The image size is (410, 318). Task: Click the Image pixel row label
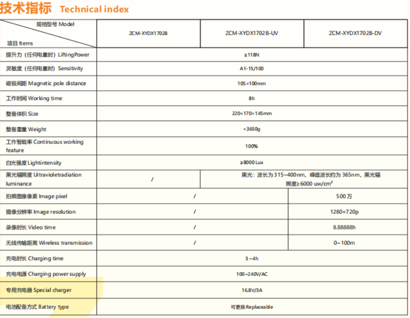36,196
